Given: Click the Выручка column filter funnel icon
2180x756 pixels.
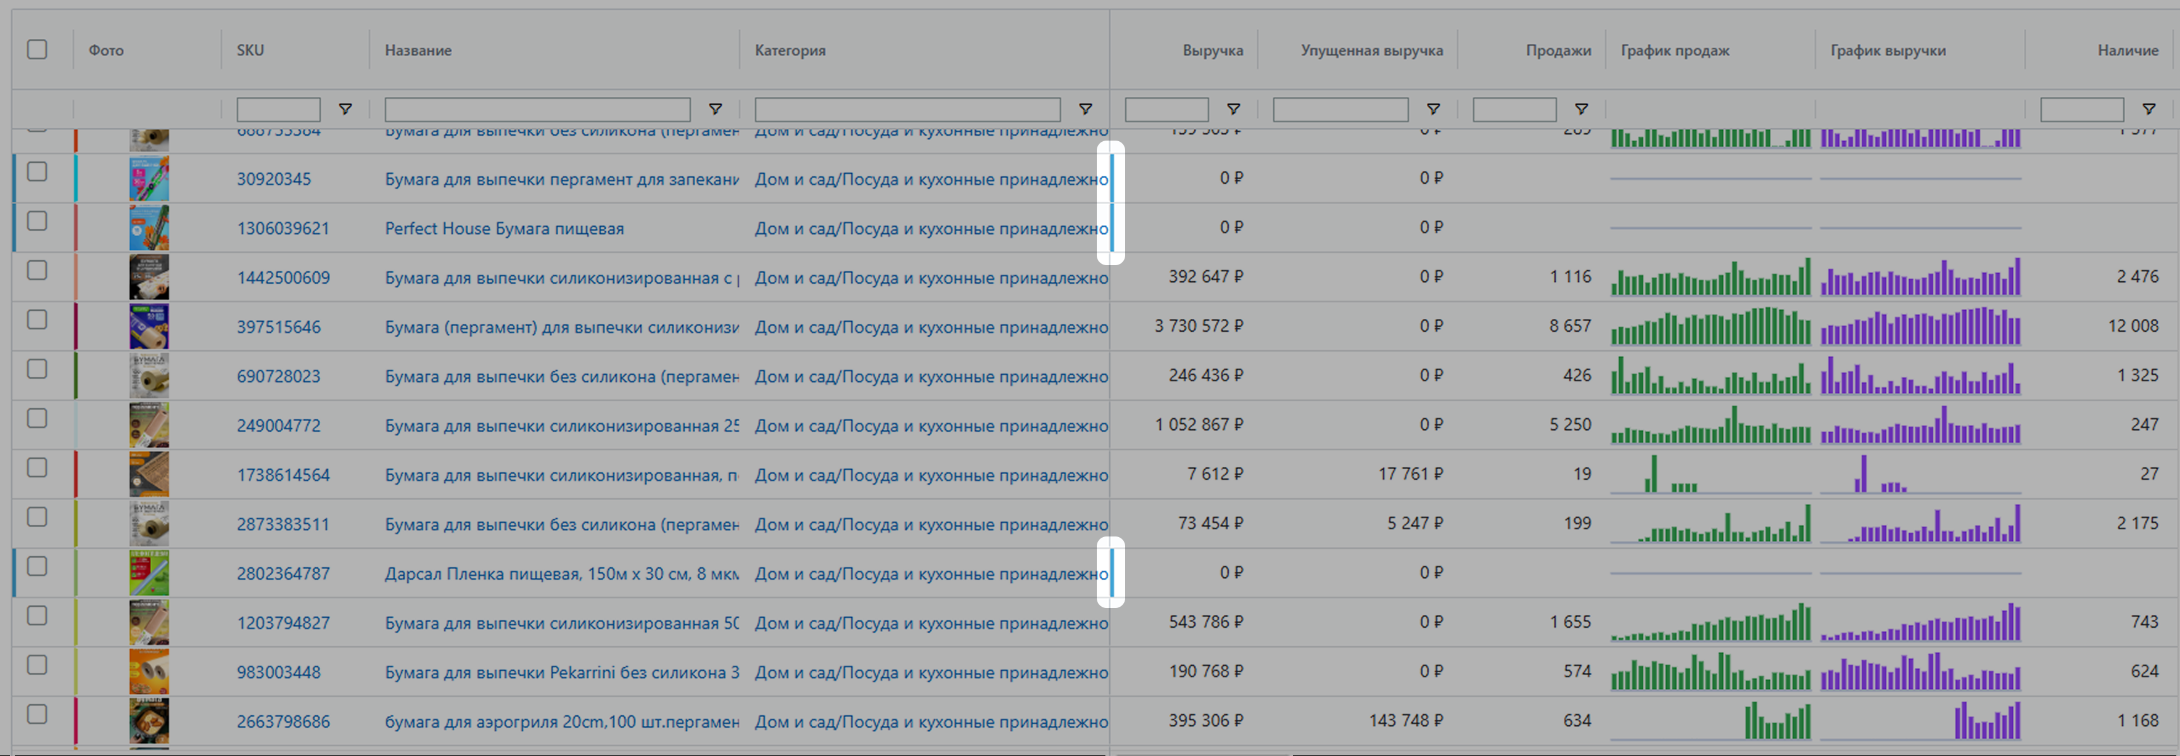Looking at the screenshot, I should (1234, 109).
